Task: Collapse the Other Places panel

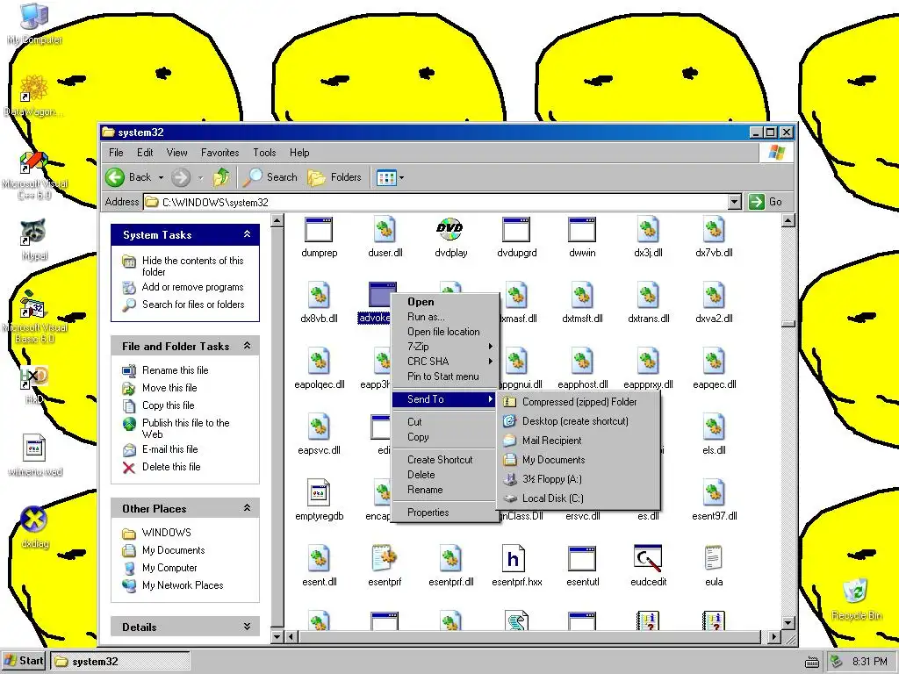Action: coord(247,507)
